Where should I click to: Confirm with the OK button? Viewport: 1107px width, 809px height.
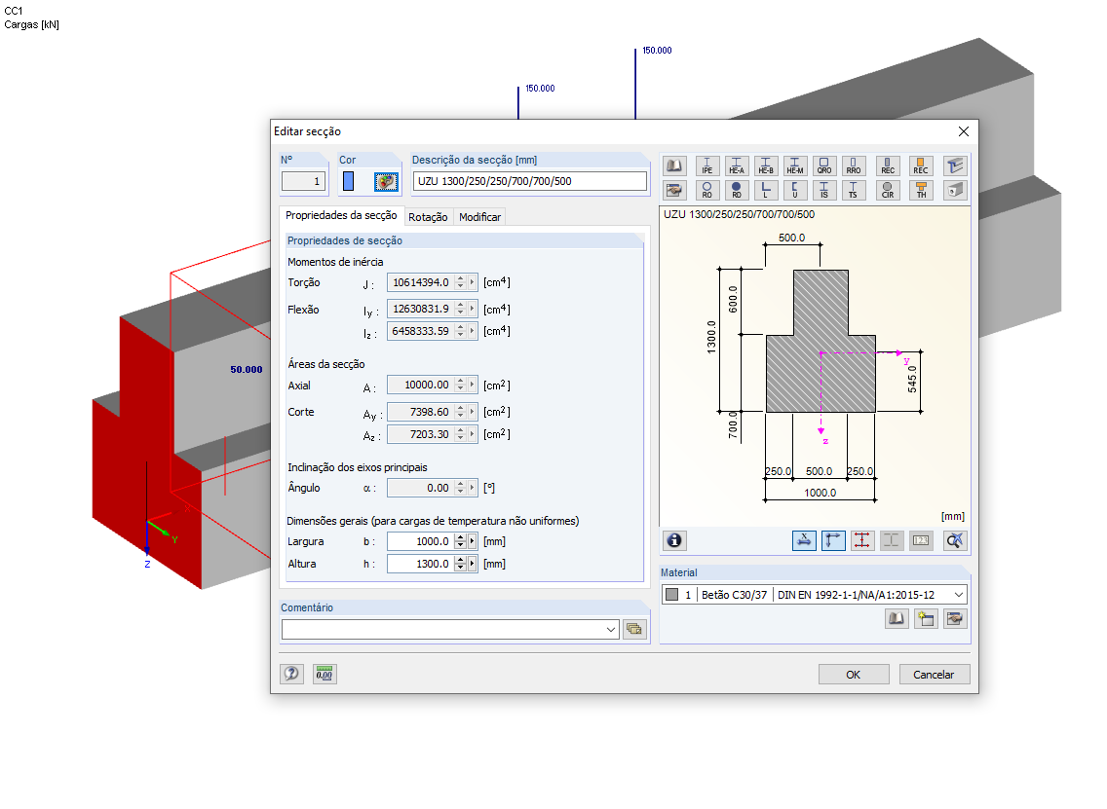click(x=854, y=675)
